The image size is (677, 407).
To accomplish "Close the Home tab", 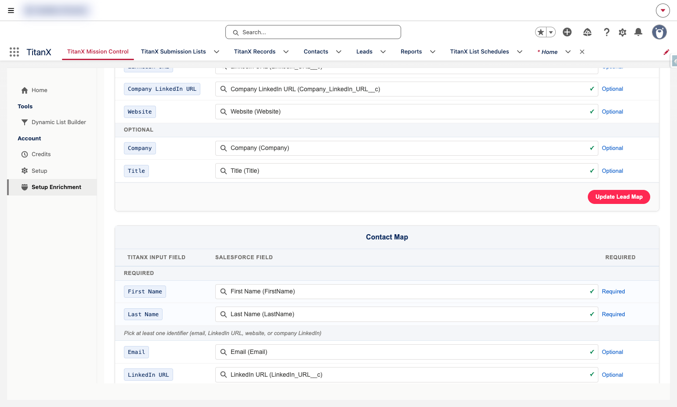I will click(x=582, y=52).
